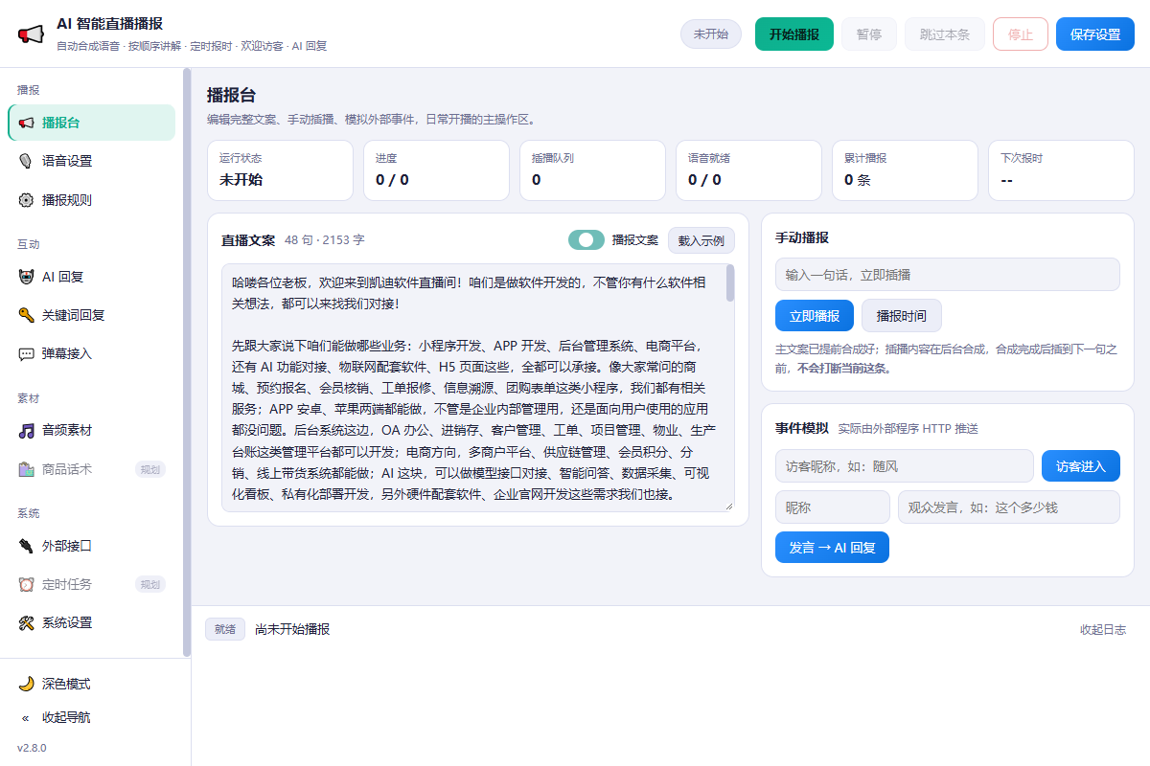Focus the 访客昵称 input field

click(x=905, y=466)
